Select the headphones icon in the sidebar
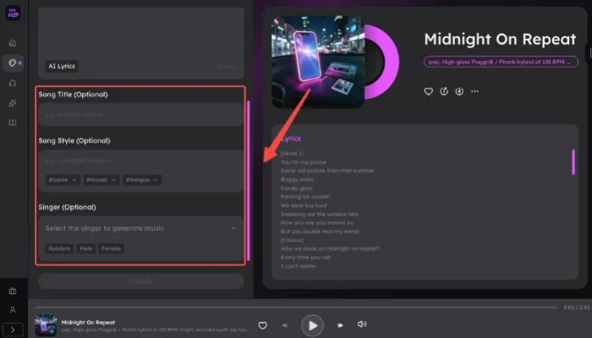592x338 pixels. (x=13, y=83)
